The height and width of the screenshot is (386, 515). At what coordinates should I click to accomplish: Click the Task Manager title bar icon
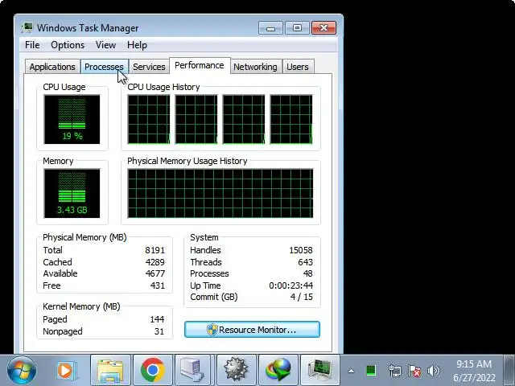coord(27,28)
